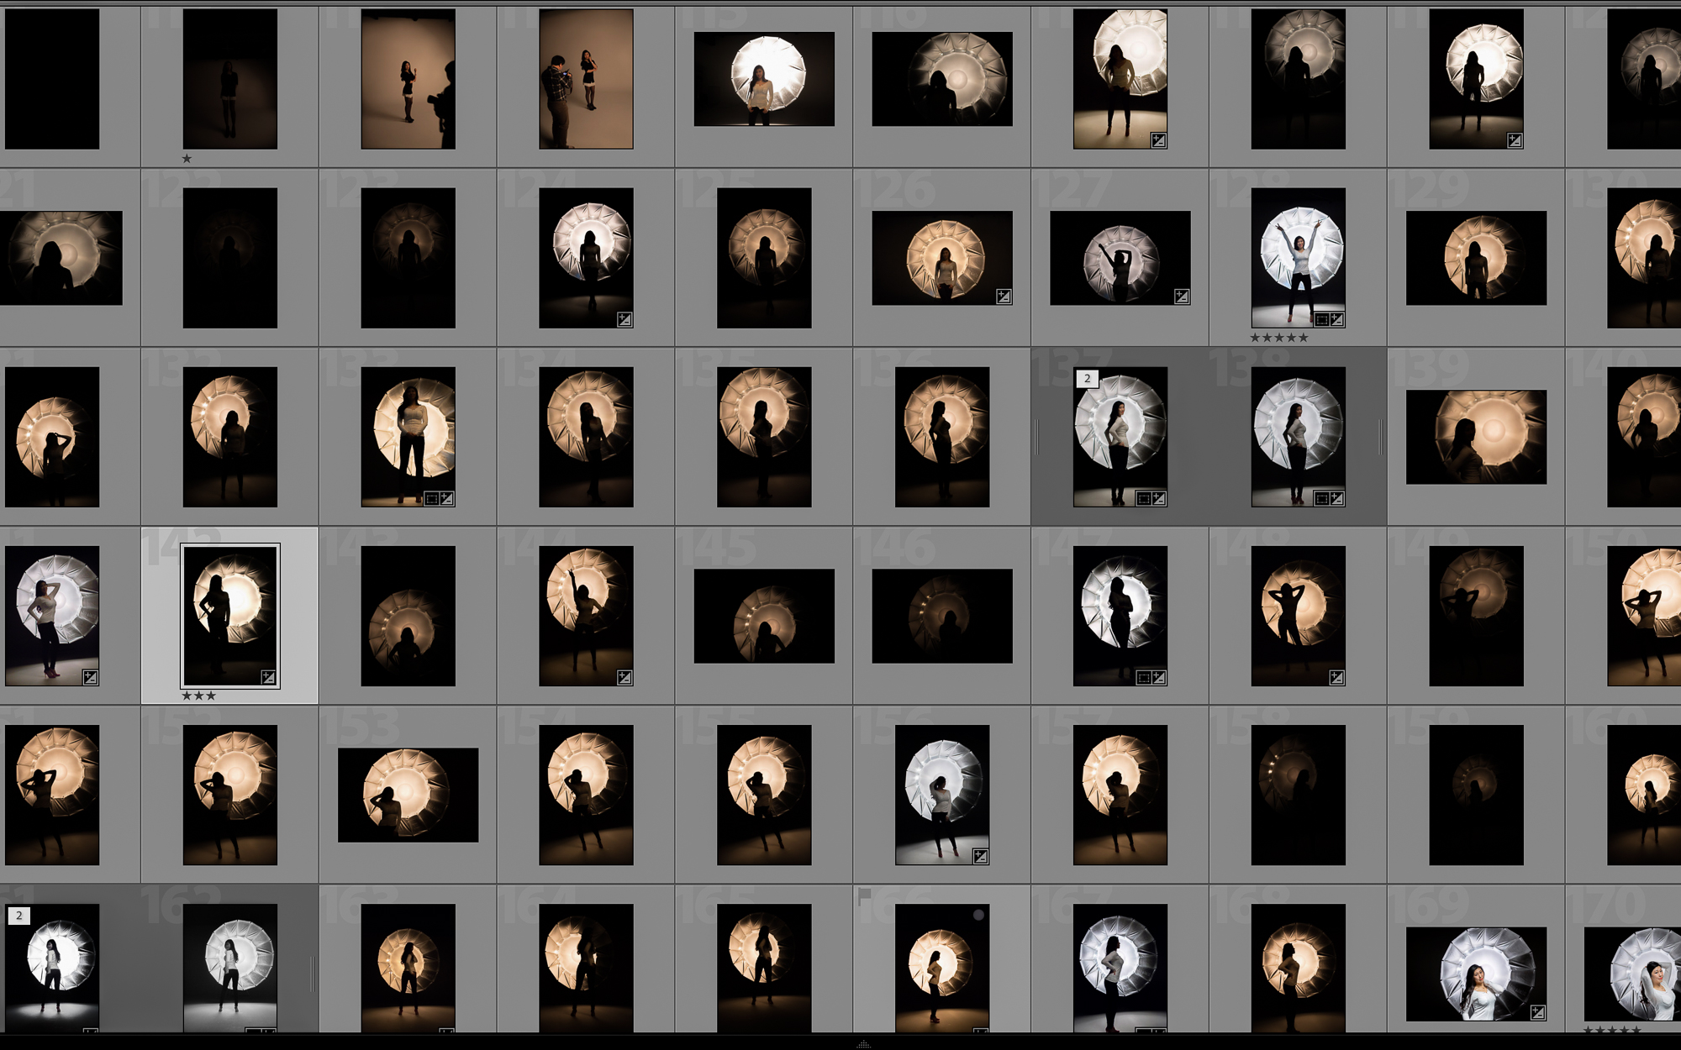Select landscape photo 153 thumbnail
This screenshot has height=1050, width=1681.
[x=408, y=795]
